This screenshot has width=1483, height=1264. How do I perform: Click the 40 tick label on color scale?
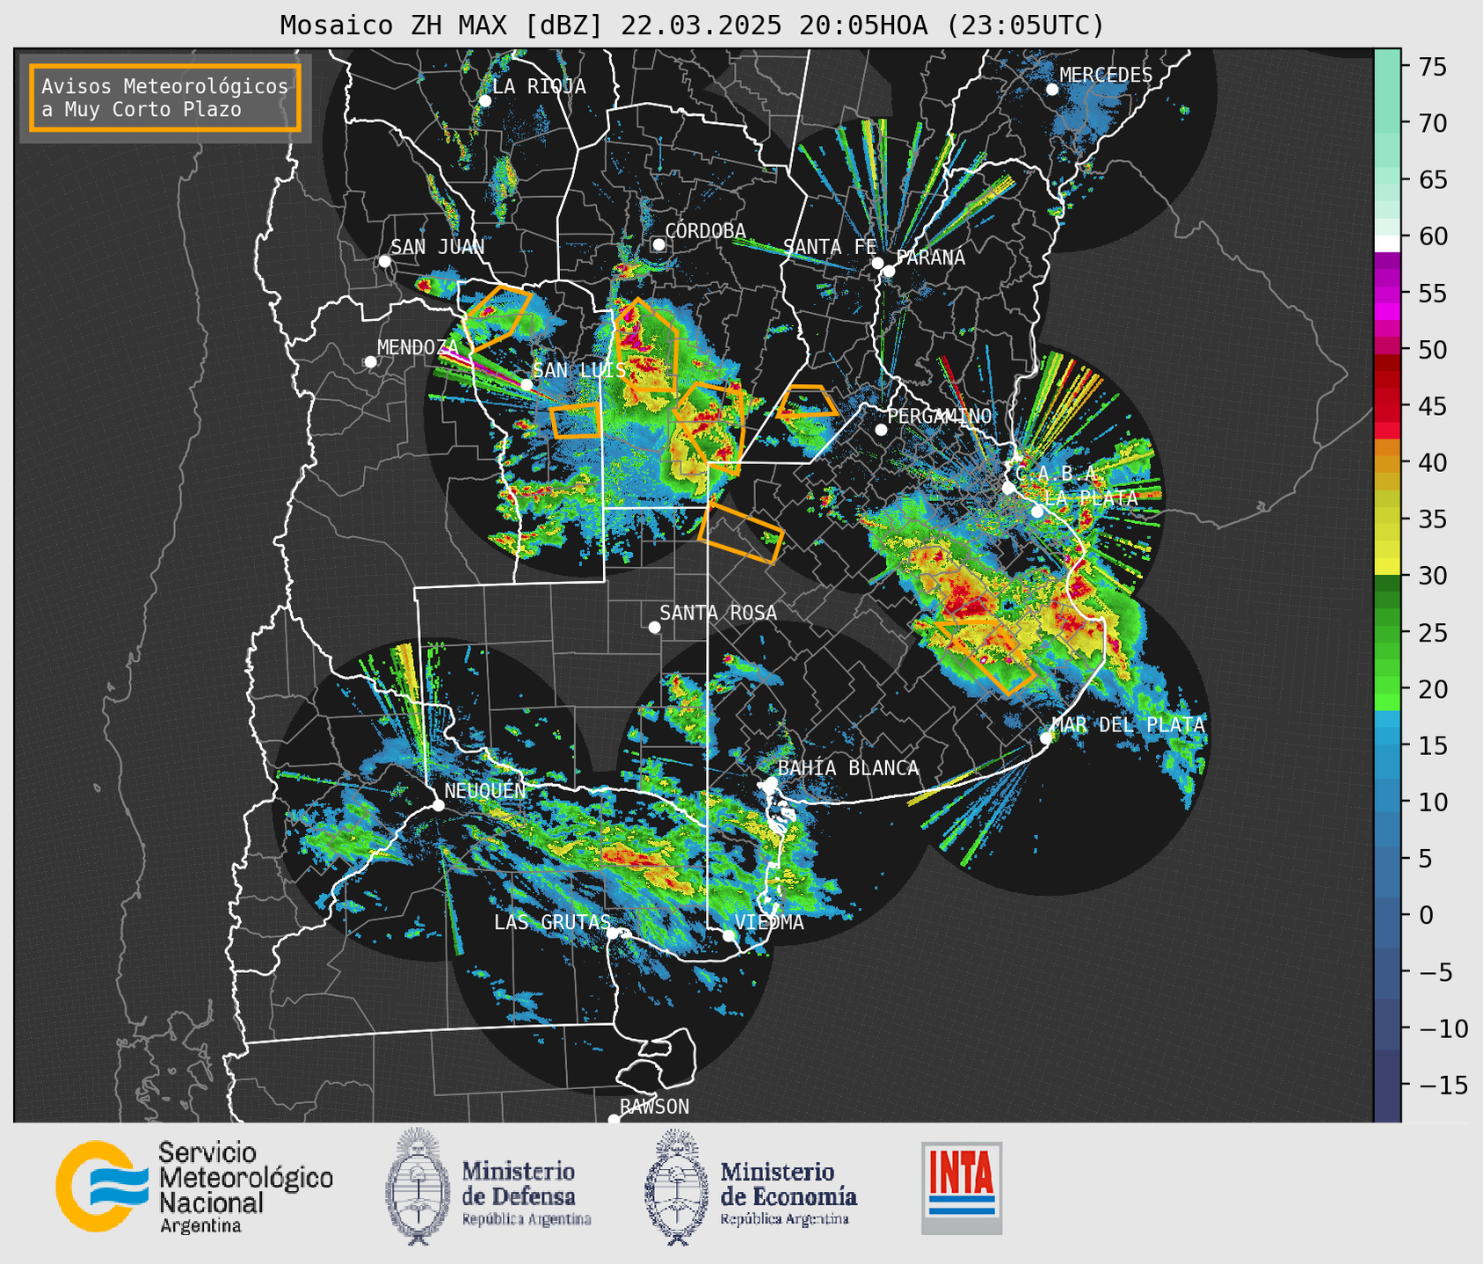(1431, 462)
